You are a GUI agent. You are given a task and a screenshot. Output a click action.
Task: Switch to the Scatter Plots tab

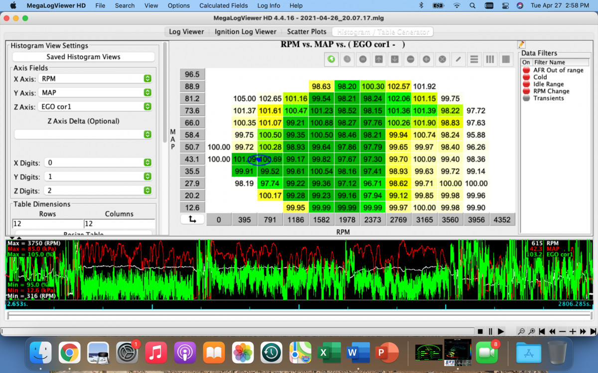click(x=306, y=32)
